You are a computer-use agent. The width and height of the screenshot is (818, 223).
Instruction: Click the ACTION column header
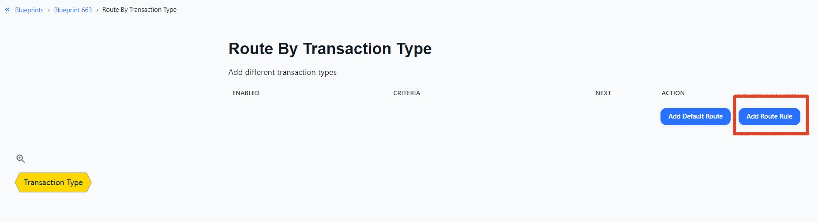point(673,93)
